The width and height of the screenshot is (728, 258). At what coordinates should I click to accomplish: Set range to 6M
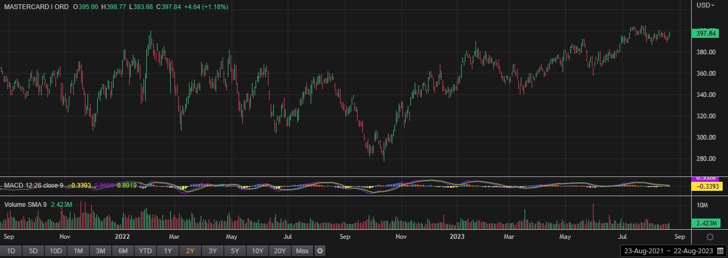pos(123,251)
